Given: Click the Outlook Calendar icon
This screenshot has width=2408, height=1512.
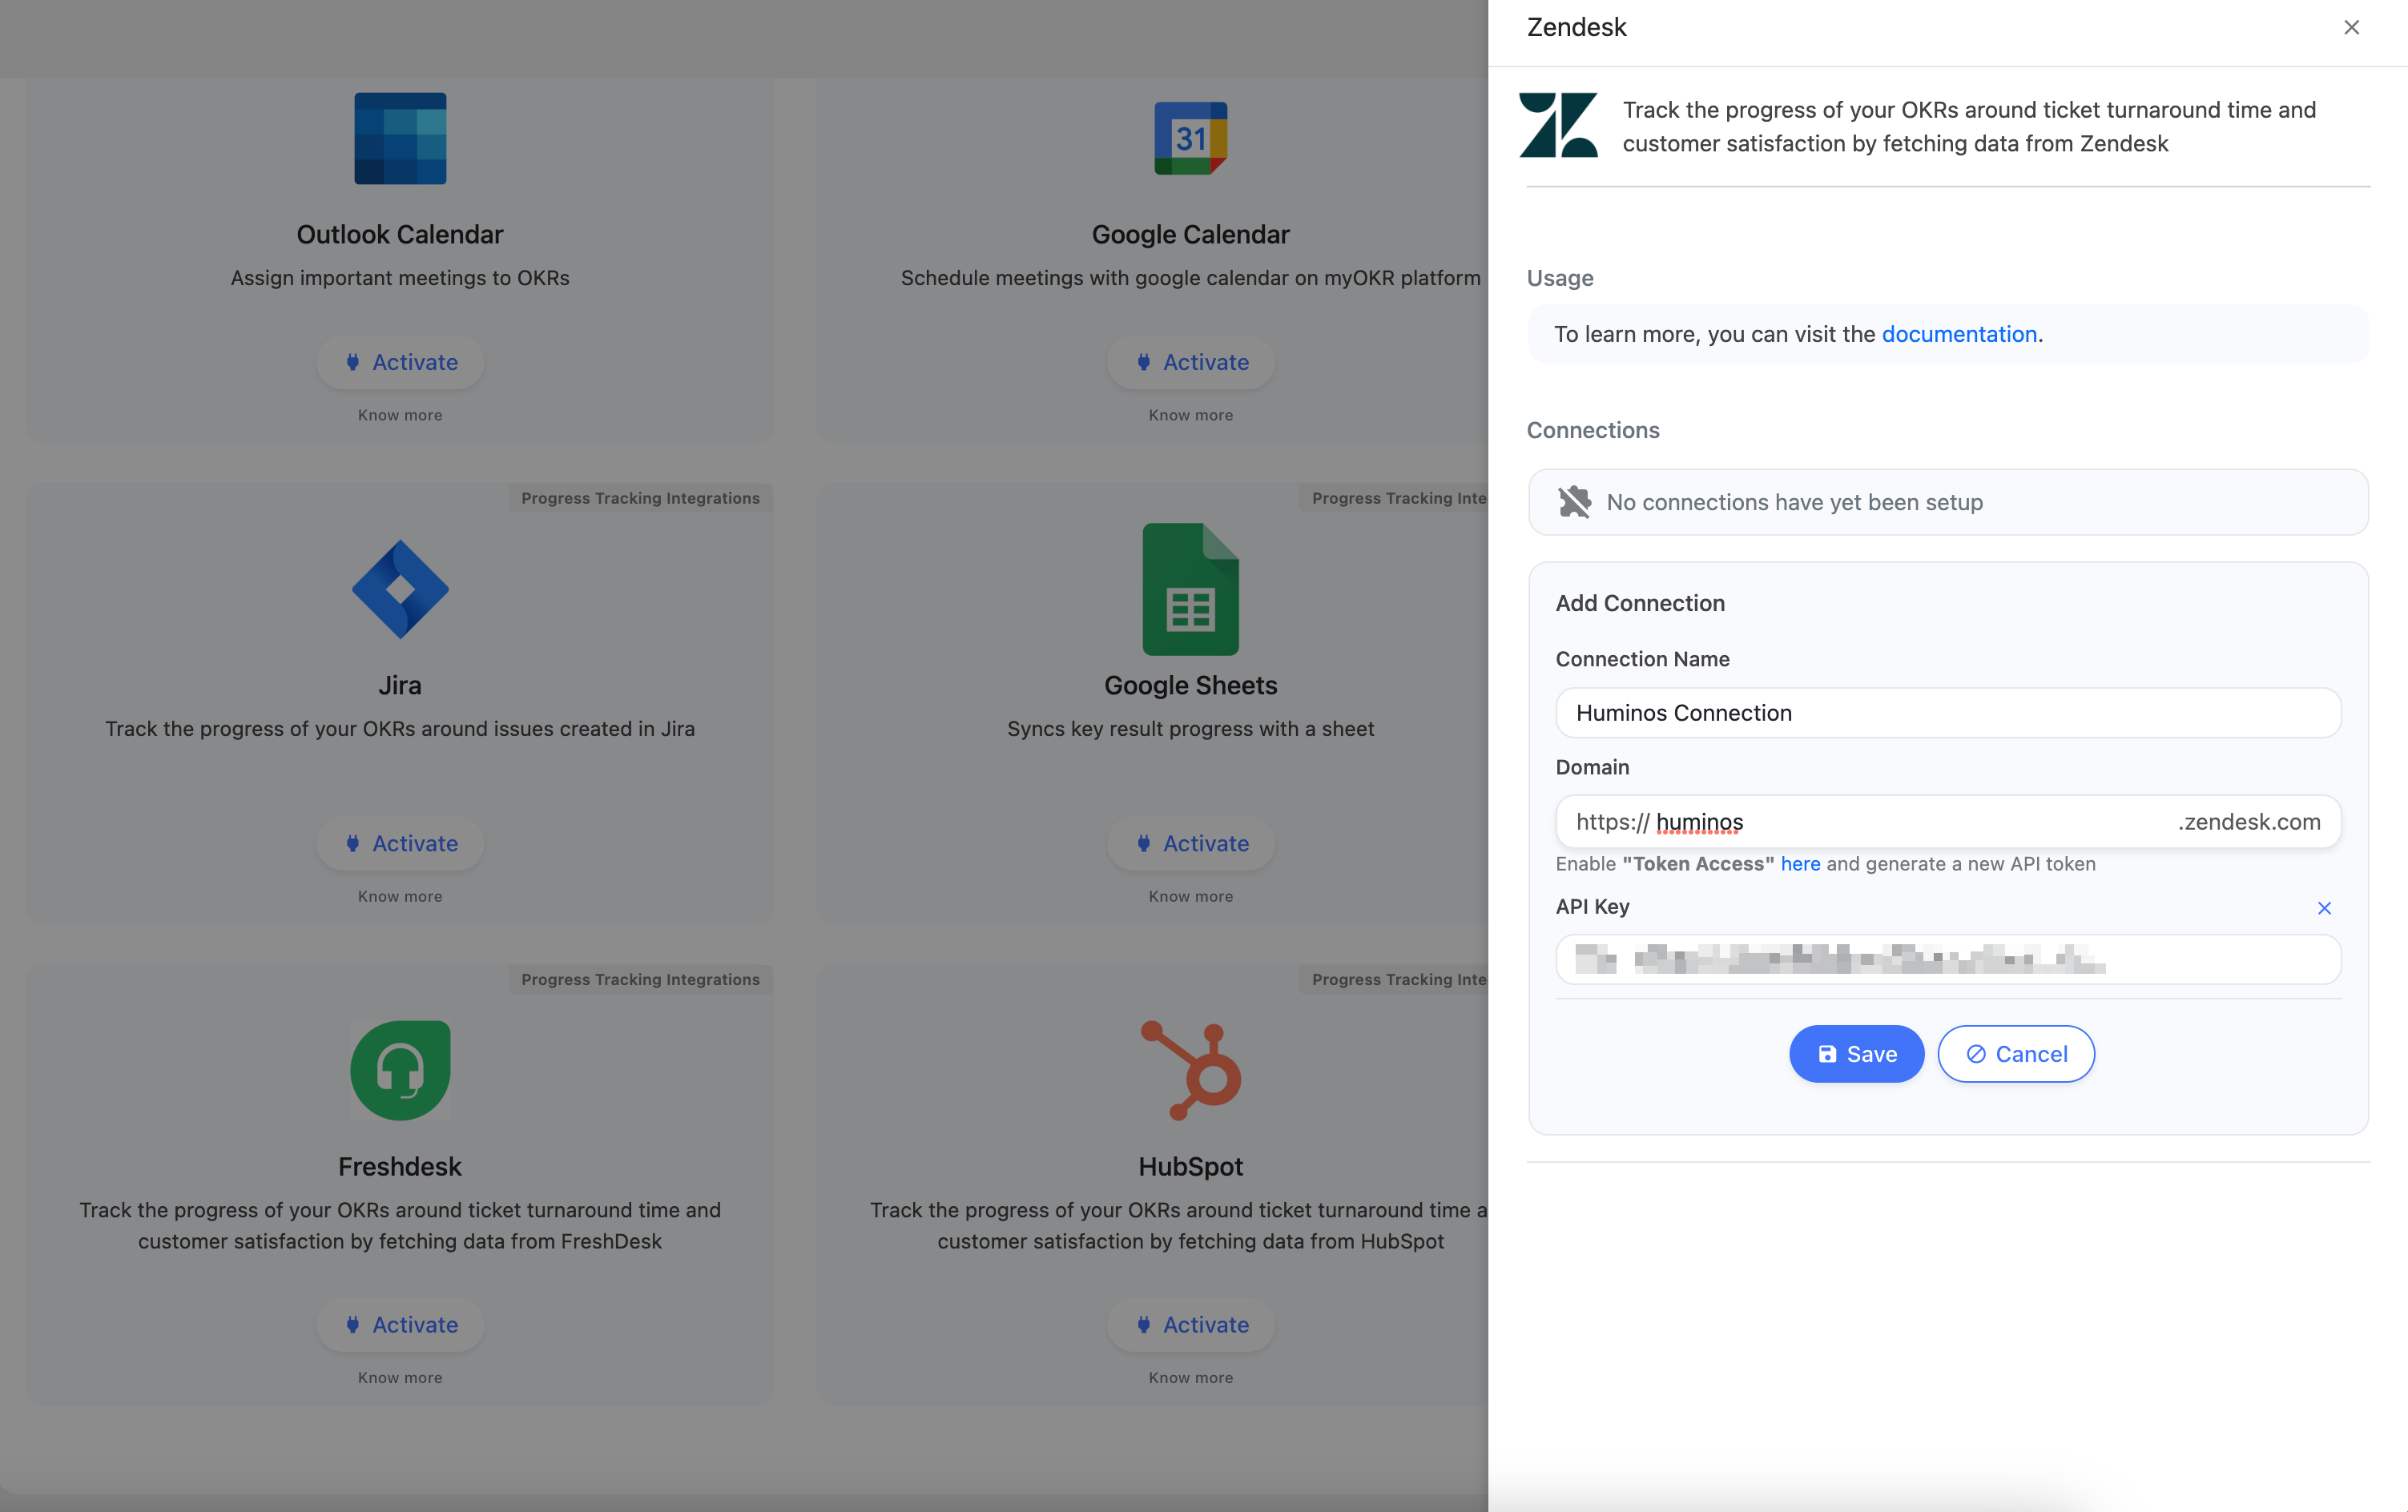Looking at the screenshot, I should pyautogui.click(x=400, y=139).
